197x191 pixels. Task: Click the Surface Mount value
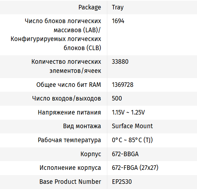[x=132, y=126]
